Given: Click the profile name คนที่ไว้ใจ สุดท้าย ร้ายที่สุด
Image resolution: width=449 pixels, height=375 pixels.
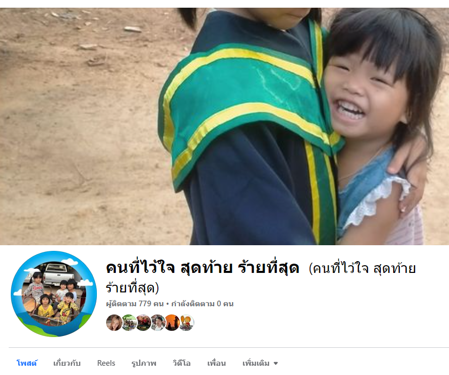Looking at the screenshot, I should [202, 268].
